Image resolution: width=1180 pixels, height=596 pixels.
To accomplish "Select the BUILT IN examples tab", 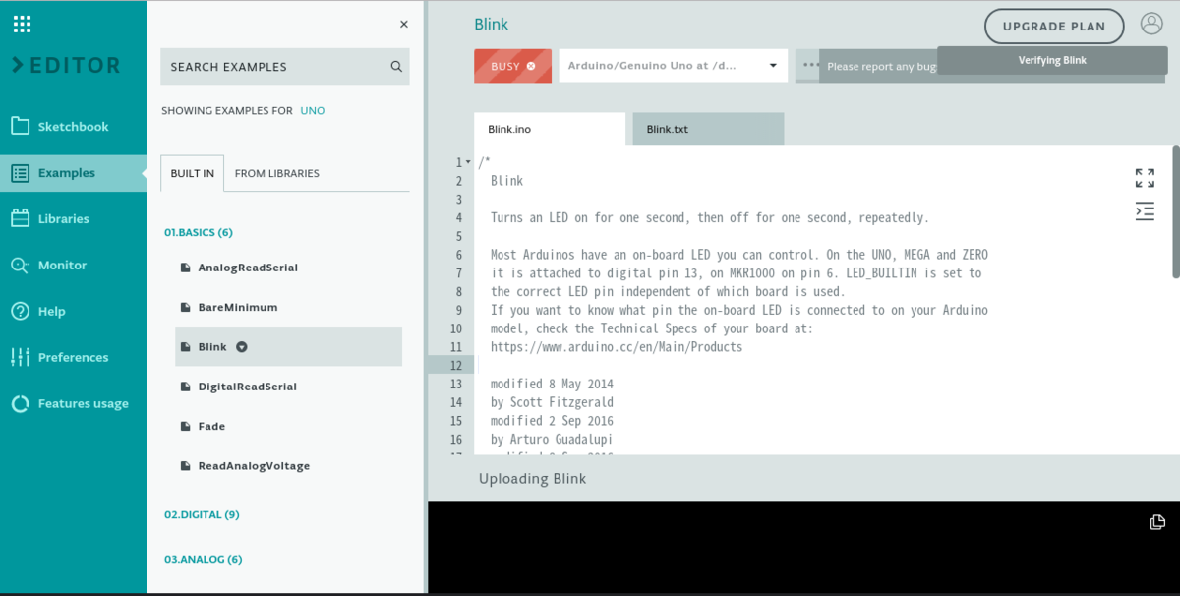I will pos(192,173).
